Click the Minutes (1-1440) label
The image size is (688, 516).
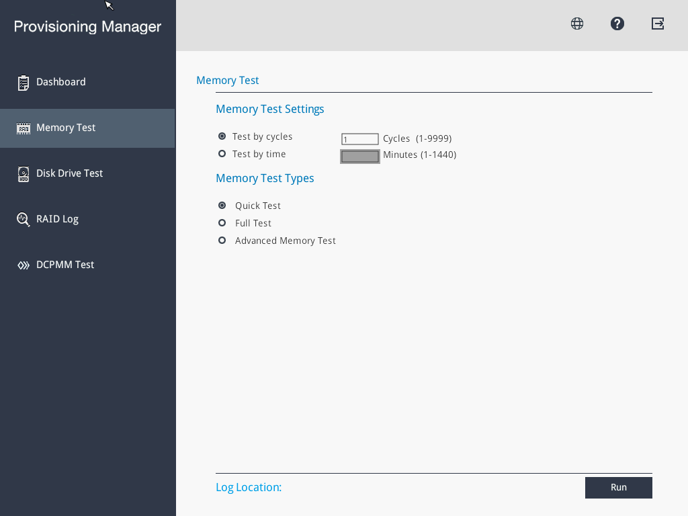[x=419, y=155]
